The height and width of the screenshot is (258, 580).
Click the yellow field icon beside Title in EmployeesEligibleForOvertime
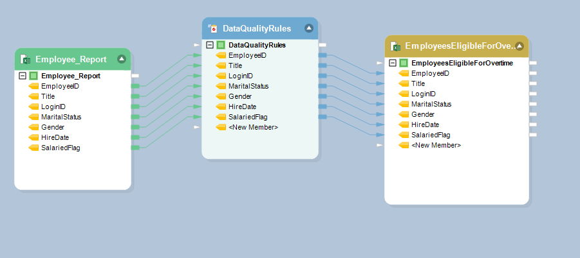pos(404,83)
